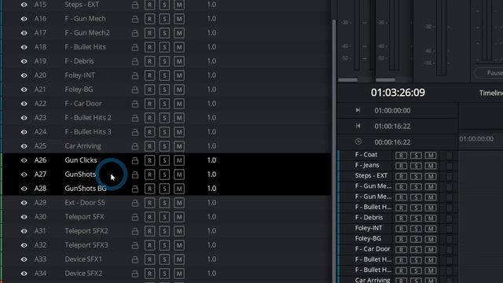The image size is (503, 283).
Task: Select track name Teleport SFX
Action: (x=84, y=217)
